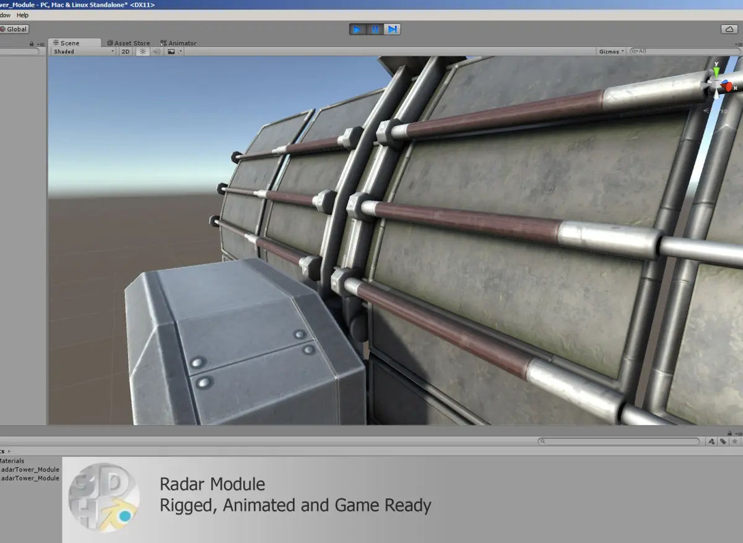Click the search by label tag icon
The width and height of the screenshot is (743, 543).
point(723,441)
